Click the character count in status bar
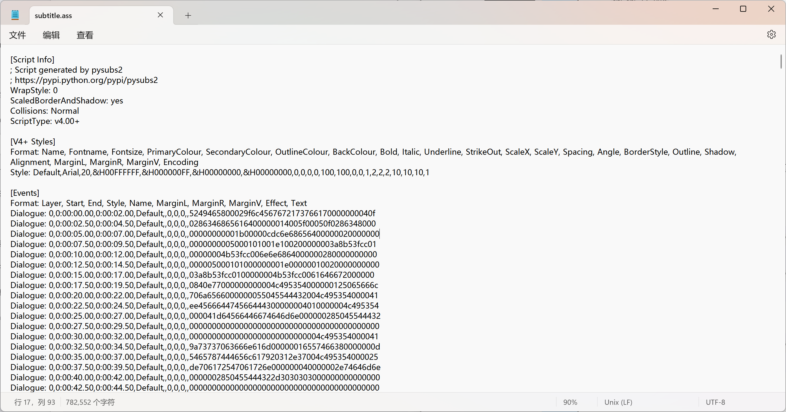 [90, 402]
